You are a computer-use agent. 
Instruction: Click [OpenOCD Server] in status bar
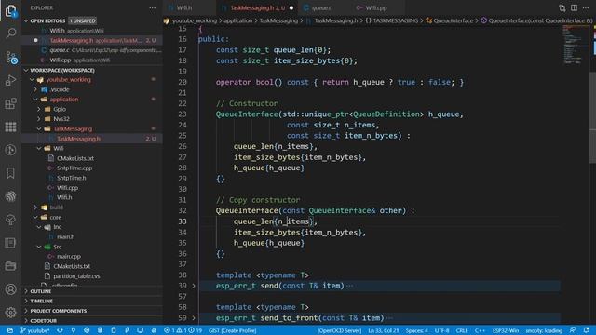(x=339, y=330)
